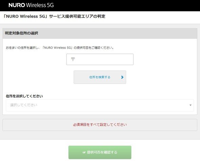Click the NURO Wireless 5G logo
Screen dimensions: 200x161
point(31,5)
